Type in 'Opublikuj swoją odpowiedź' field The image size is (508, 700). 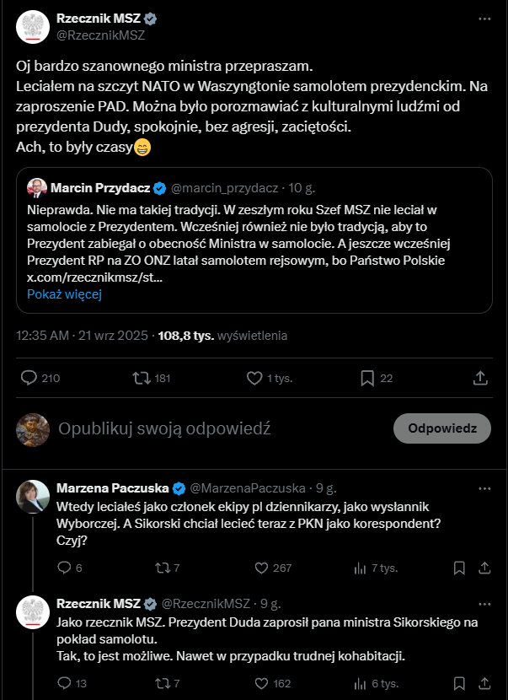pos(211,428)
